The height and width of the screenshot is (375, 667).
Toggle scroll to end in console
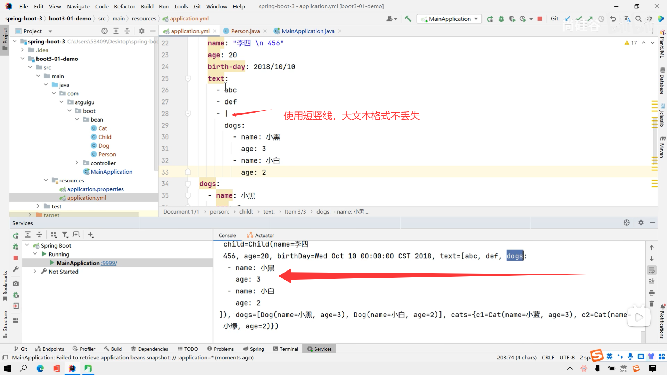pyautogui.click(x=652, y=281)
